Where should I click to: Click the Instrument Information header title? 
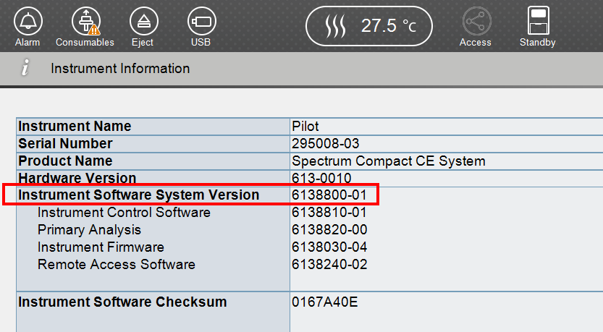(120, 69)
